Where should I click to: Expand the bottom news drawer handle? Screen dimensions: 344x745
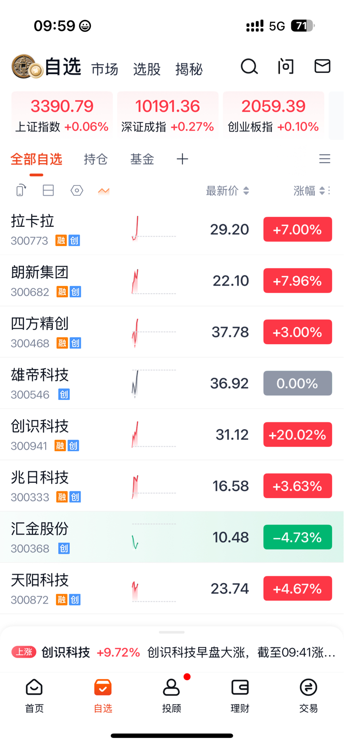point(172,632)
